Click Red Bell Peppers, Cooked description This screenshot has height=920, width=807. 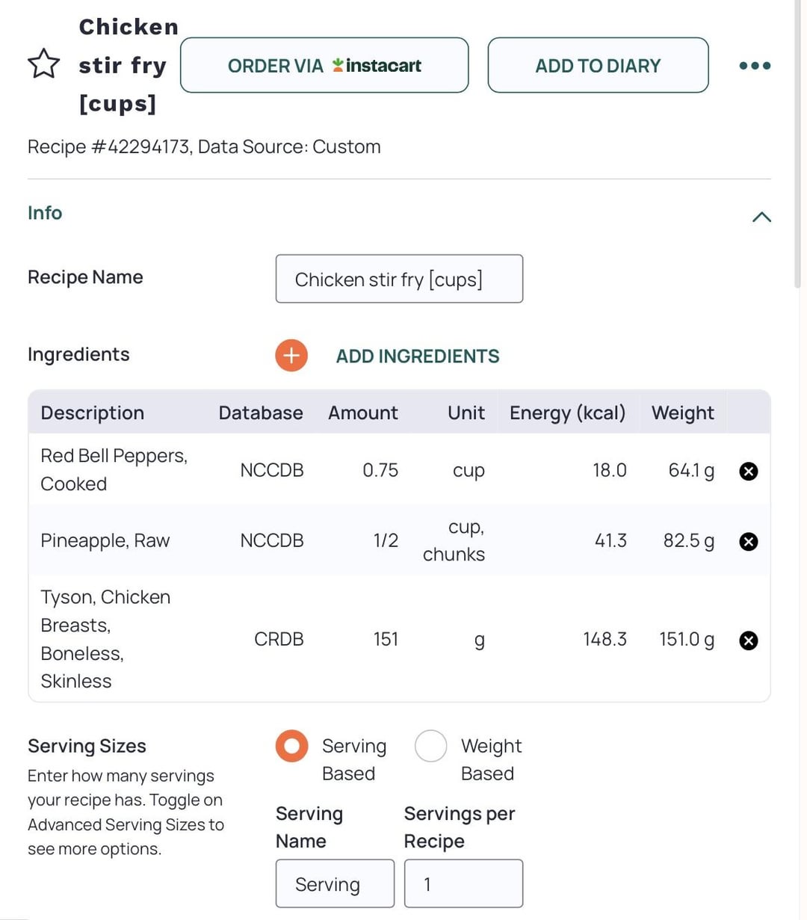(x=114, y=469)
